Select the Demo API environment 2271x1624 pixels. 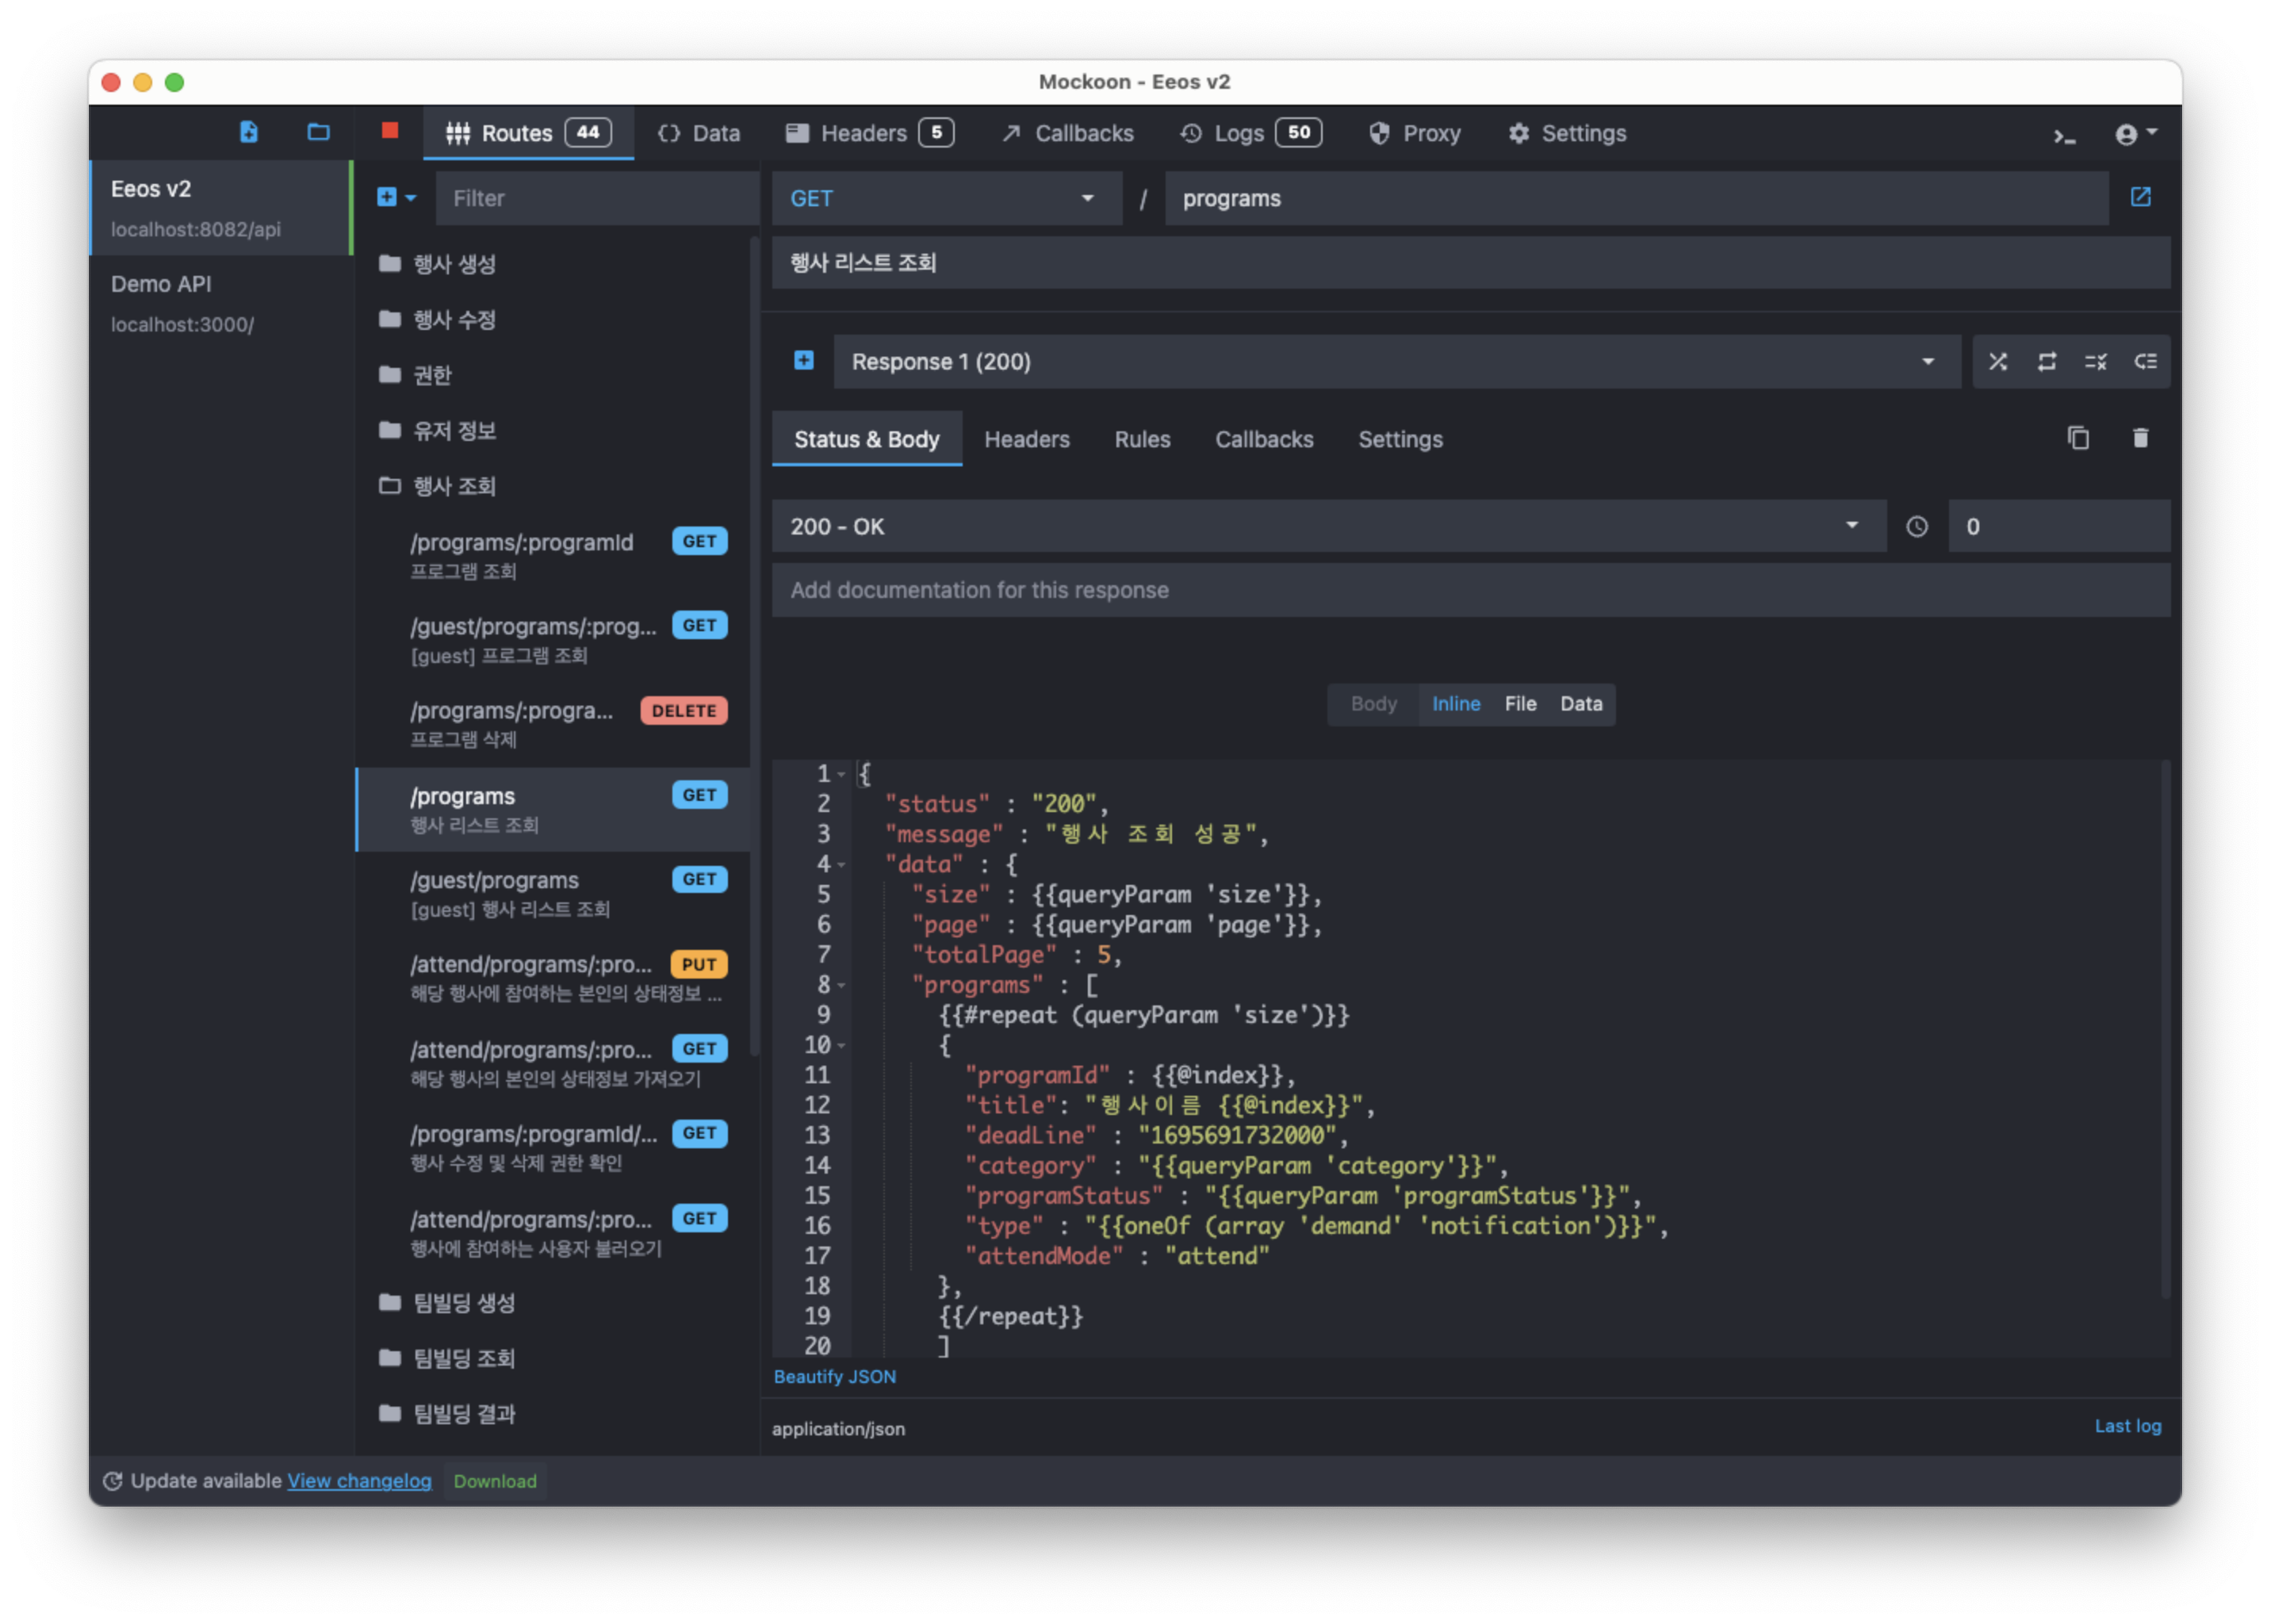[x=221, y=303]
